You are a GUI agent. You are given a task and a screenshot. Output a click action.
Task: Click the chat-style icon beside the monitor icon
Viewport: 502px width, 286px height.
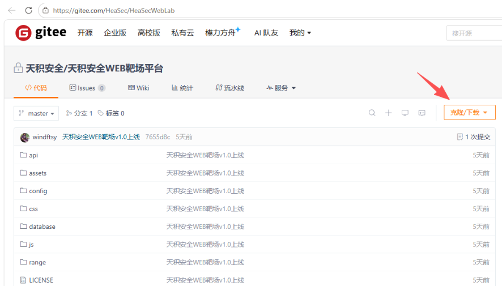422,113
